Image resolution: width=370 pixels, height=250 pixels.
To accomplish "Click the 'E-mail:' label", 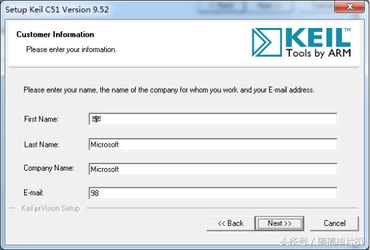I will tap(33, 193).
